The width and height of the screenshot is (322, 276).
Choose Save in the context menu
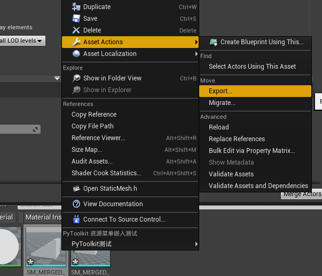click(x=130, y=19)
